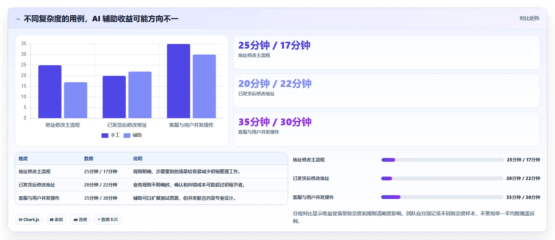Click the 客服与用户并发操作 caption in the third stat card

pos(259,132)
